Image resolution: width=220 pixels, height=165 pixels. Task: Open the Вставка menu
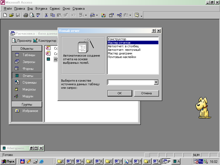pyautogui.click(x=41, y=9)
